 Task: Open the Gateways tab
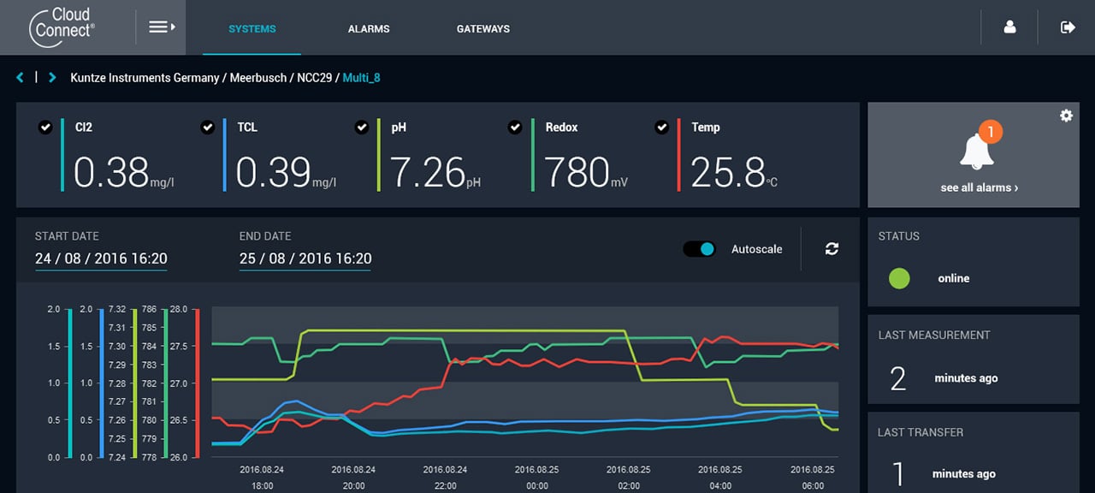(482, 29)
